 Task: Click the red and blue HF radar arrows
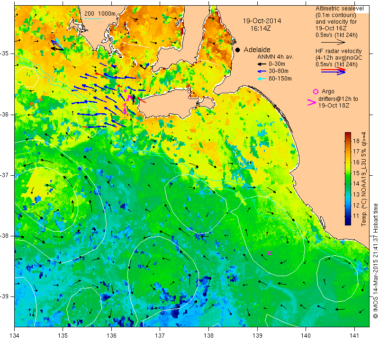point(333,71)
